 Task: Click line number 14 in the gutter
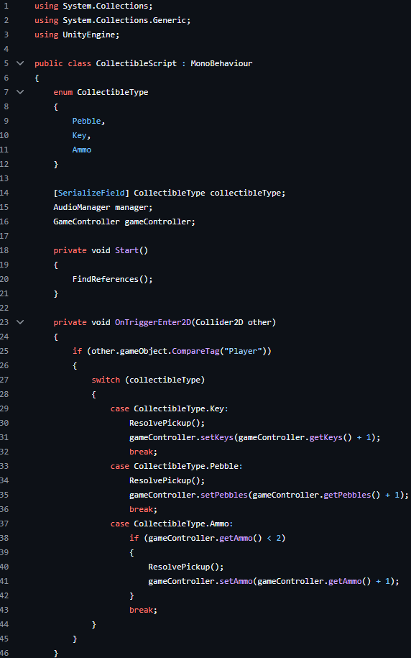coord(4,193)
